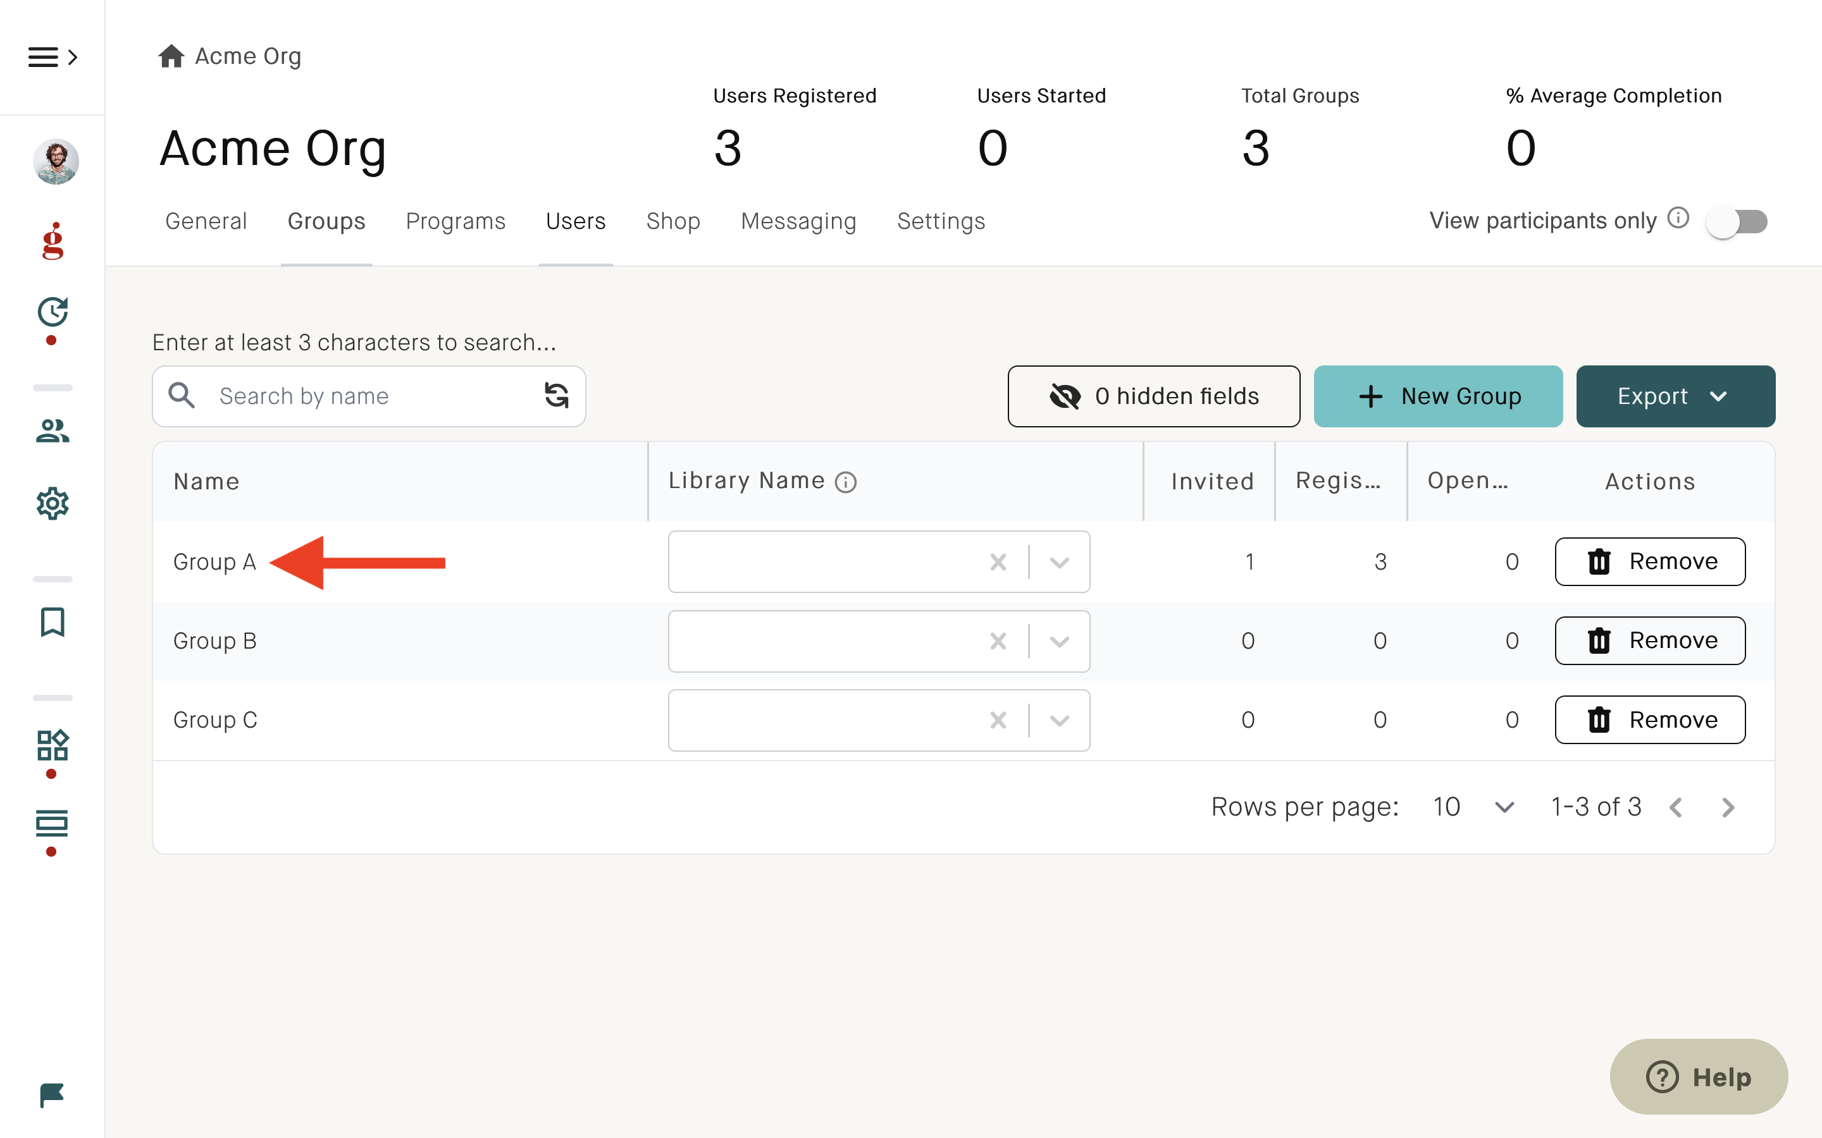Screen dimensions: 1822x1138
Task: Switch to the Programs tab
Action: (x=455, y=221)
